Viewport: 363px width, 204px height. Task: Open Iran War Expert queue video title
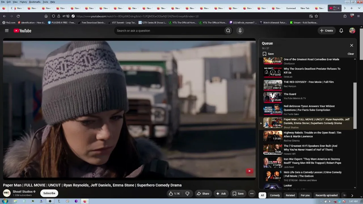point(313,161)
